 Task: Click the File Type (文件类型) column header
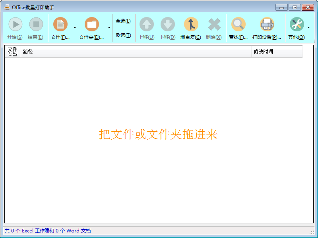click(13, 52)
